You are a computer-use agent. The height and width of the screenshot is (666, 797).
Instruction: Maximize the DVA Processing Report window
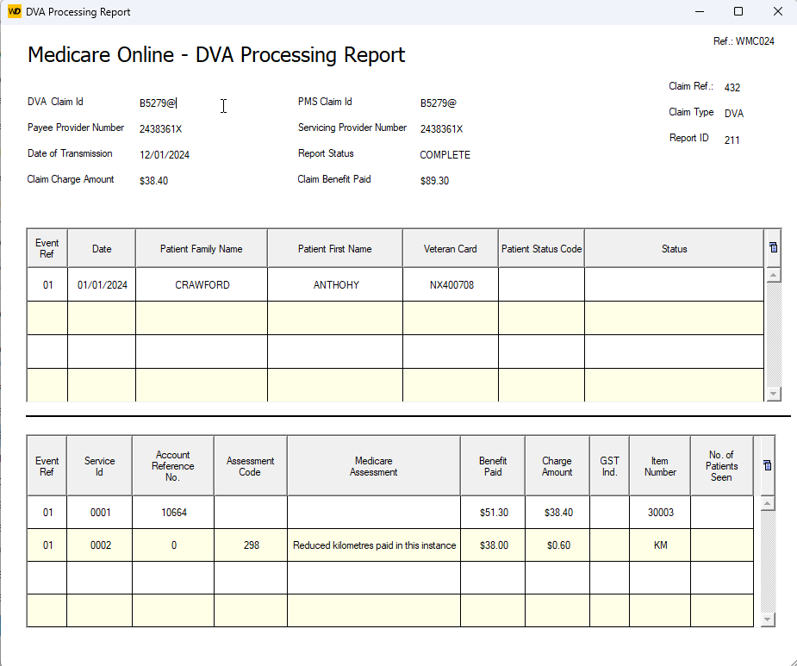coord(738,11)
